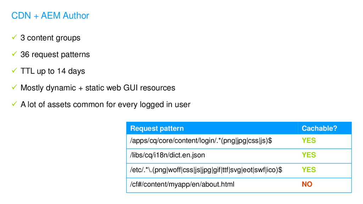Select the CDN + AEM Author title

50,16
